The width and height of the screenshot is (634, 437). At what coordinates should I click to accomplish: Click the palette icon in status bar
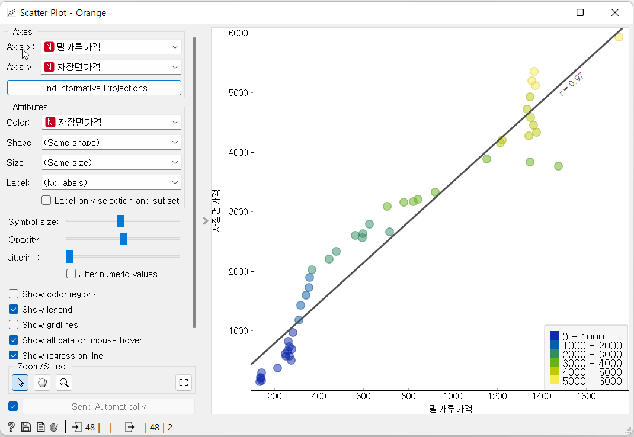coord(54,427)
